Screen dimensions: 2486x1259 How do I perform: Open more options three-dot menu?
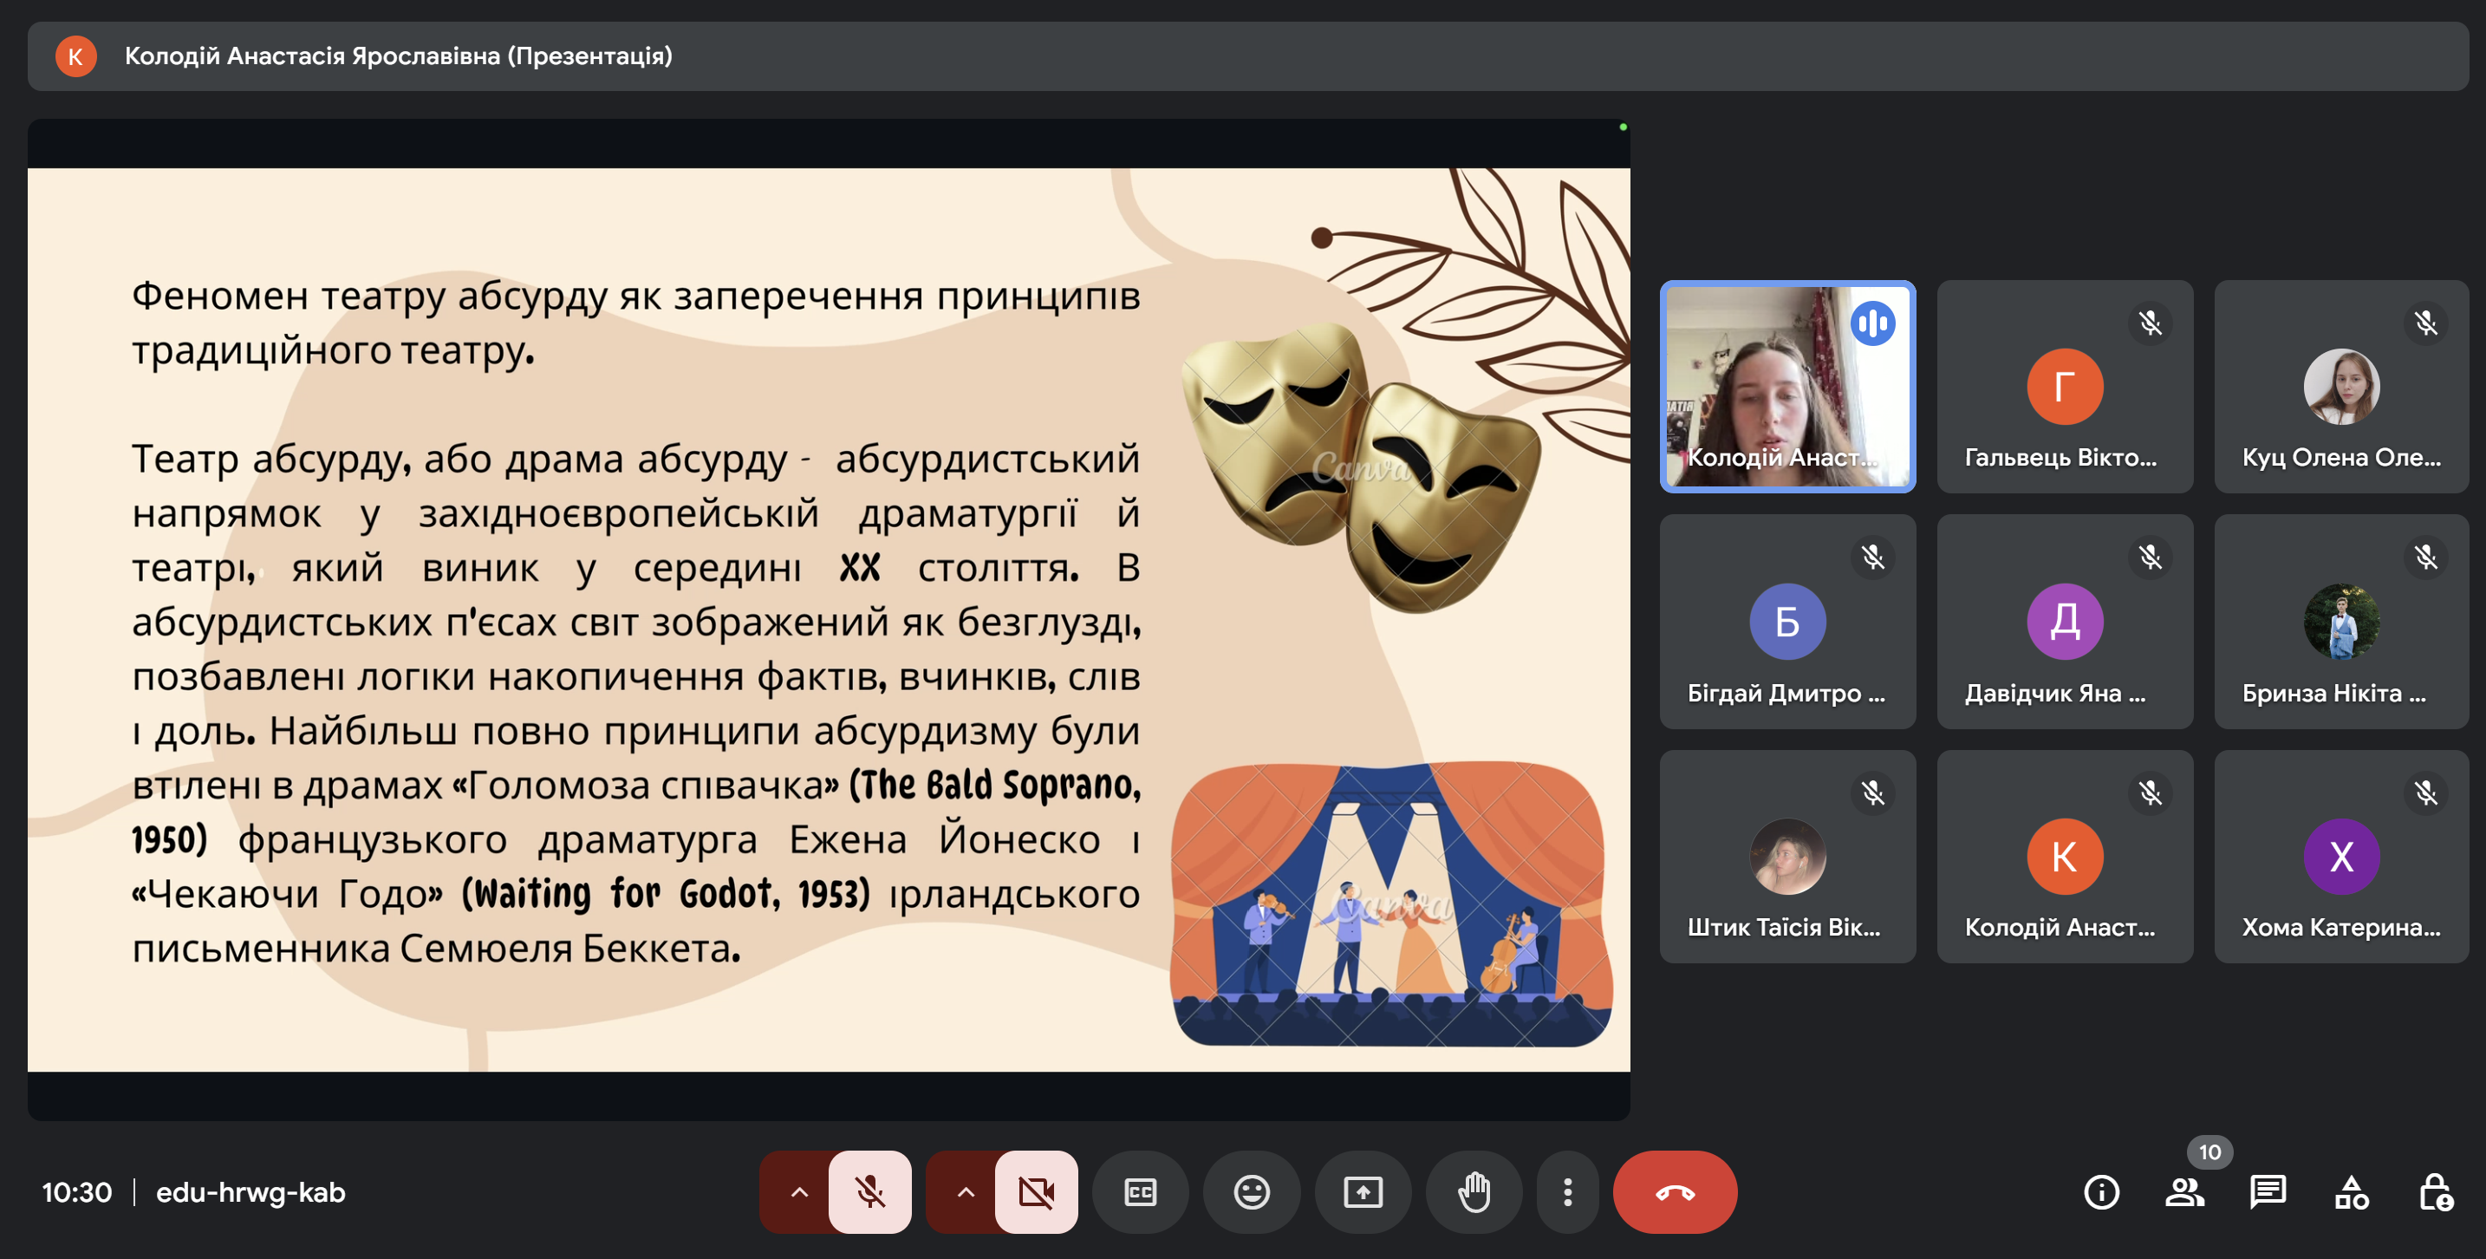[1567, 1191]
